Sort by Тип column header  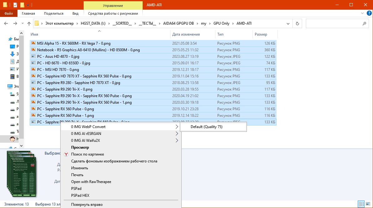coord(220,34)
